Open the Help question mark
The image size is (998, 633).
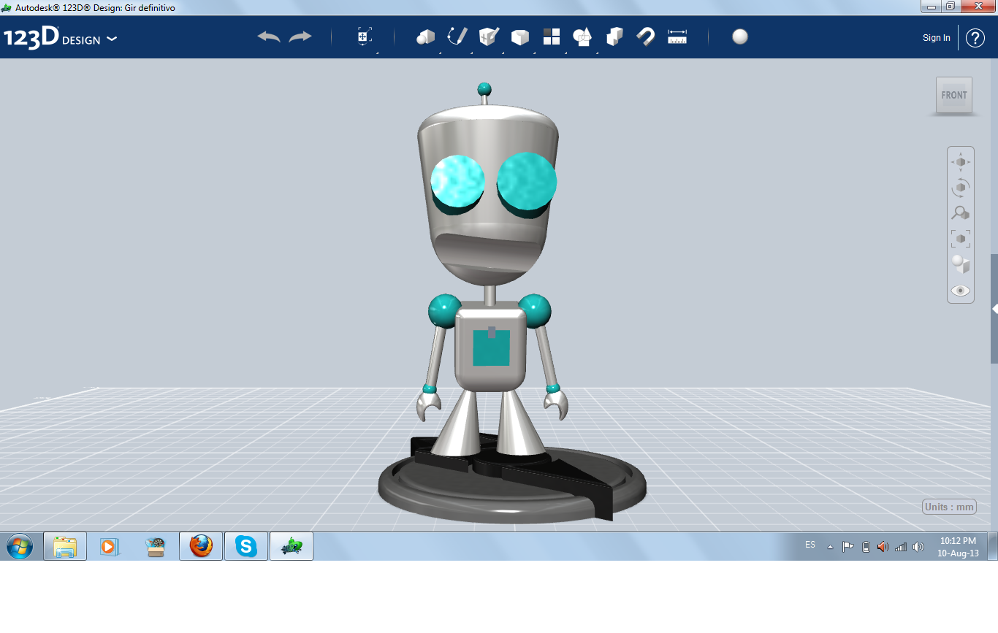975,38
